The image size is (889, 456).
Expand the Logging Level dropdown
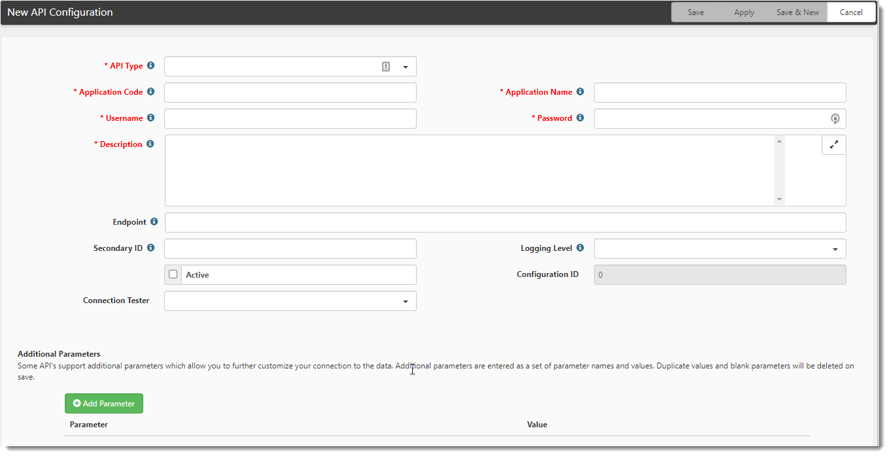pos(835,249)
